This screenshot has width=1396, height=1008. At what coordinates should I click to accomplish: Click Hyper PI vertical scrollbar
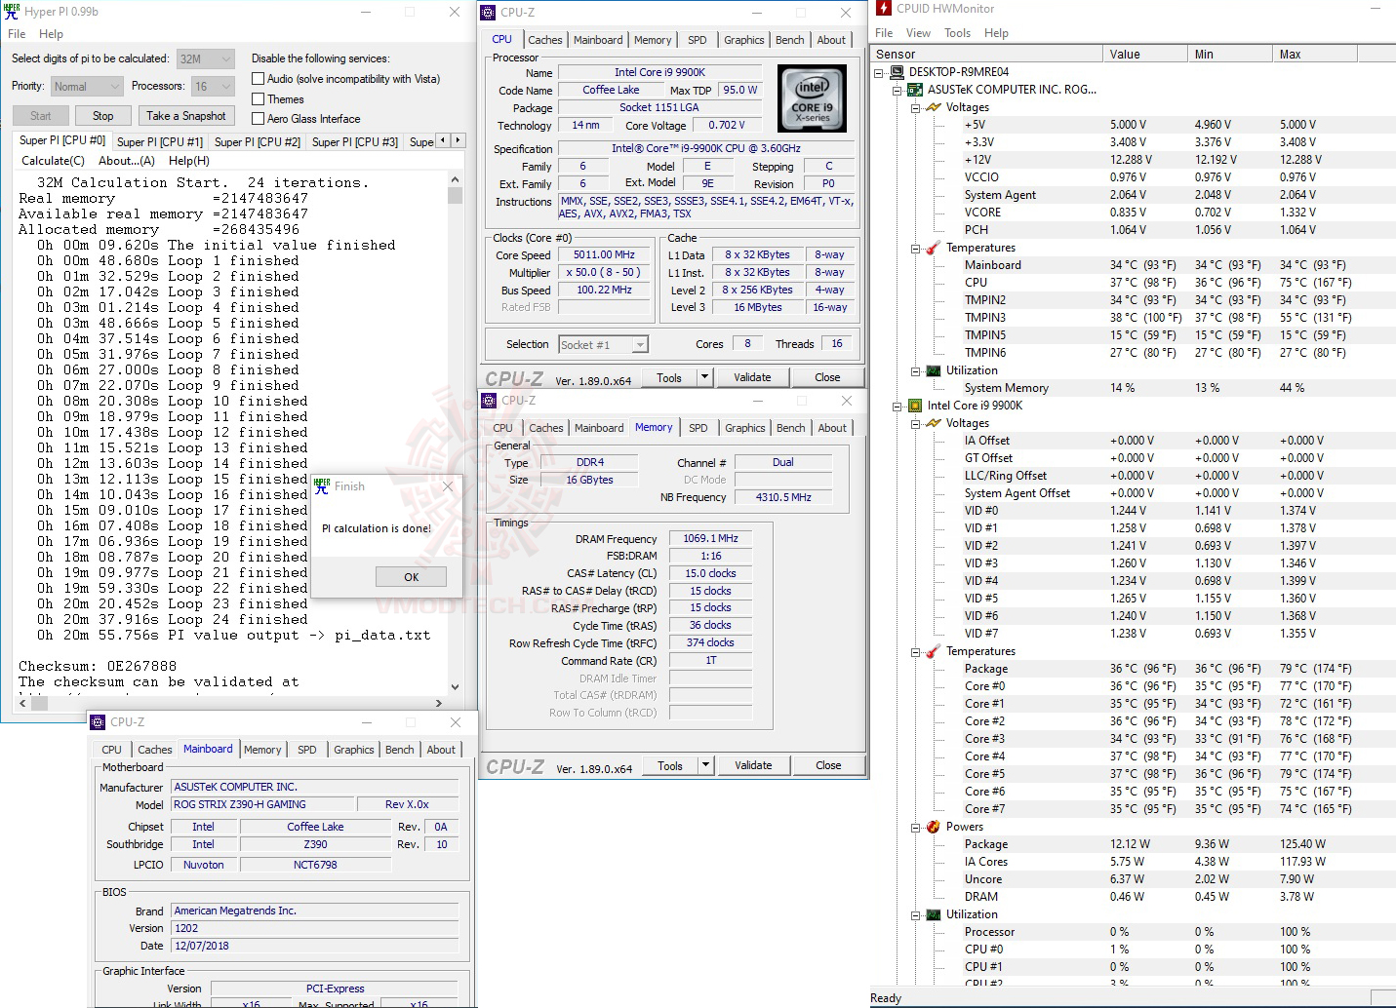[x=455, y=433]
